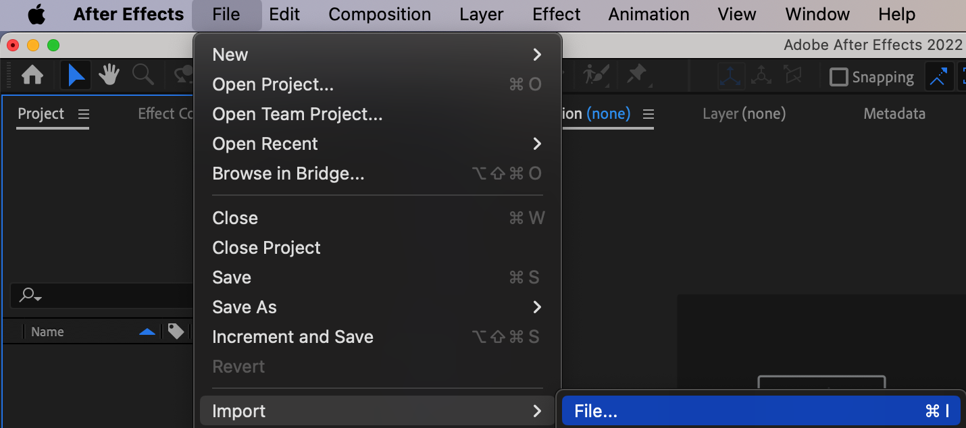Enable the Snapping checkbox

point(839,77)
